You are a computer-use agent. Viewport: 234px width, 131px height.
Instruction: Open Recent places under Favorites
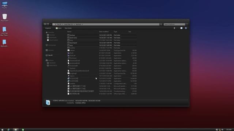pyautogui.click(x=52, y=40)
